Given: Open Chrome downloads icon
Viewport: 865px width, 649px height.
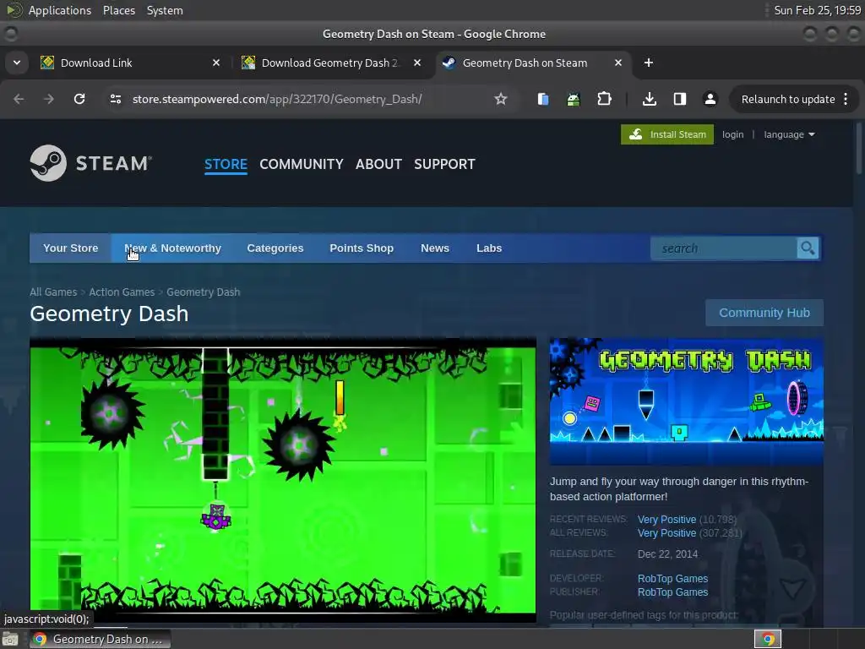Looking at the screenshot, I should click(x=650, y=99).
